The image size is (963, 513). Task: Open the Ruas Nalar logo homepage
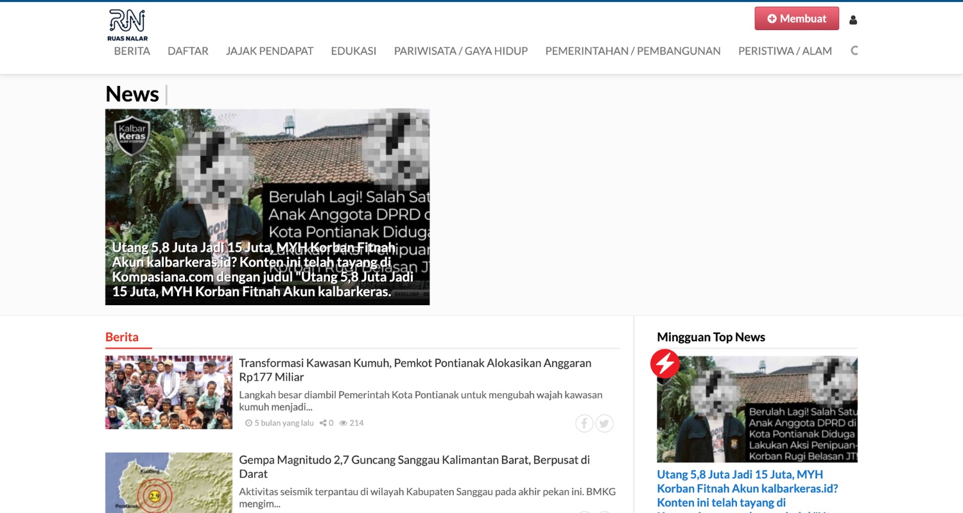[128, 25]
